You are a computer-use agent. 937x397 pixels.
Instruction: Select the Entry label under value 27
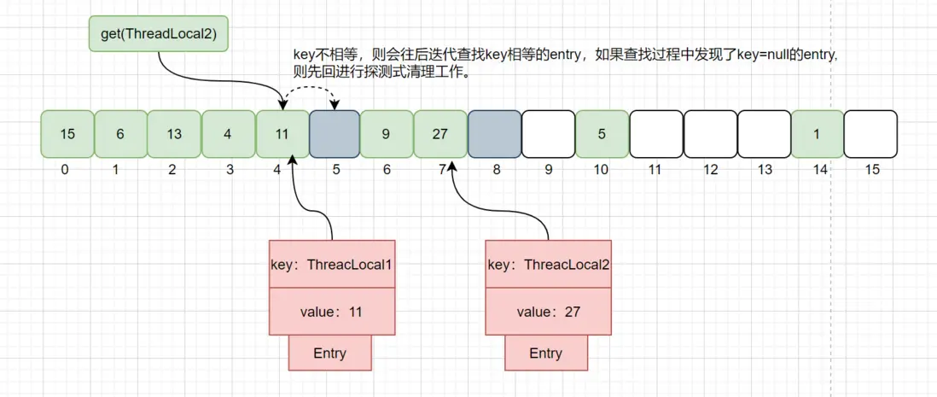coord(546,353)
